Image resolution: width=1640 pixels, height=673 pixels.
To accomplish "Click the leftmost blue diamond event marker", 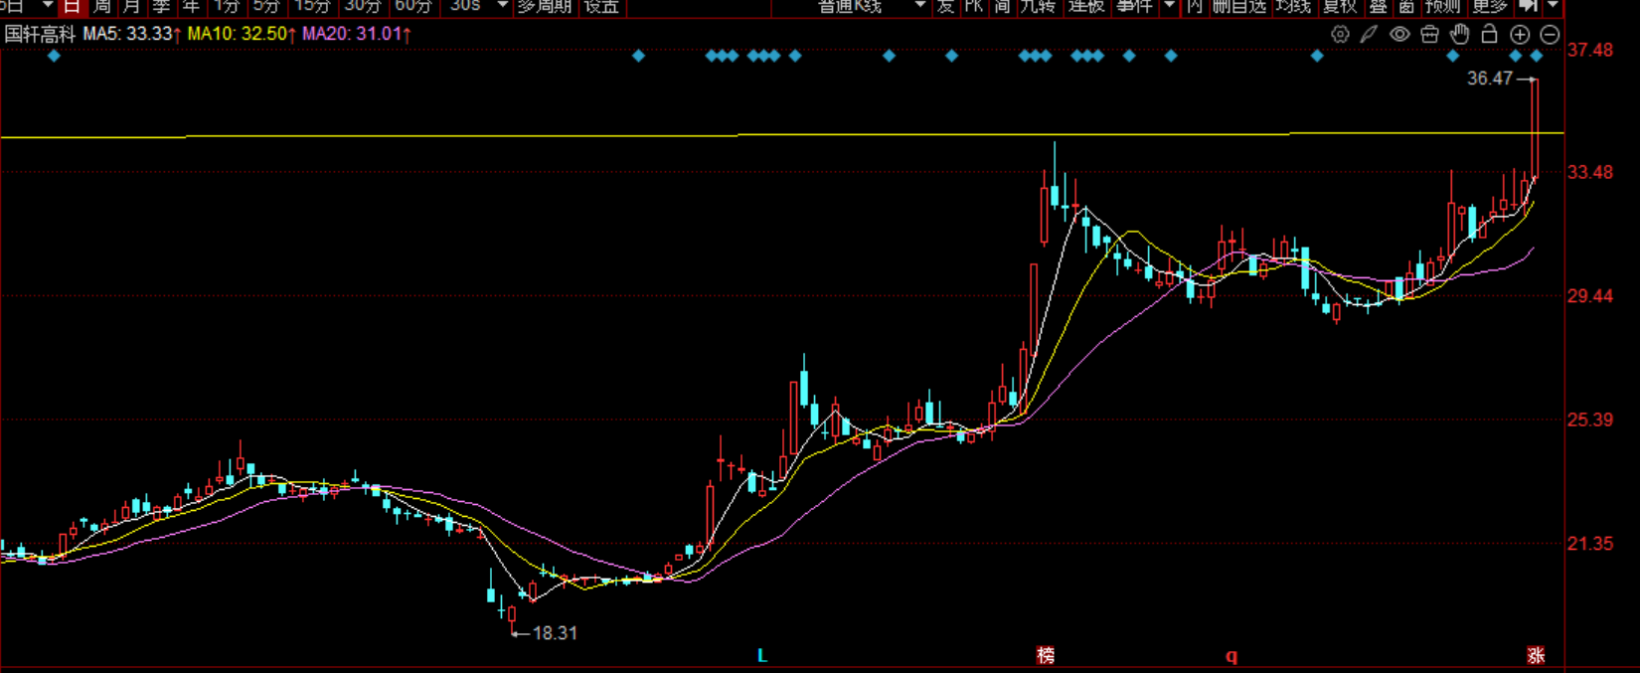I will pyautogui.click(x=55, y=56).
